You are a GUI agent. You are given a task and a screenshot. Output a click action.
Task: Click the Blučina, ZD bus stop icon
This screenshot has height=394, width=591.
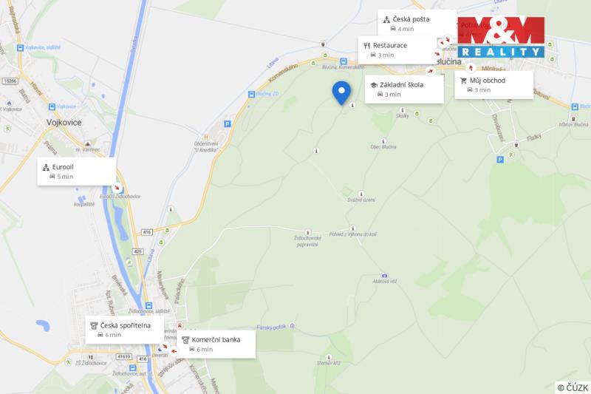click(251, 95)
